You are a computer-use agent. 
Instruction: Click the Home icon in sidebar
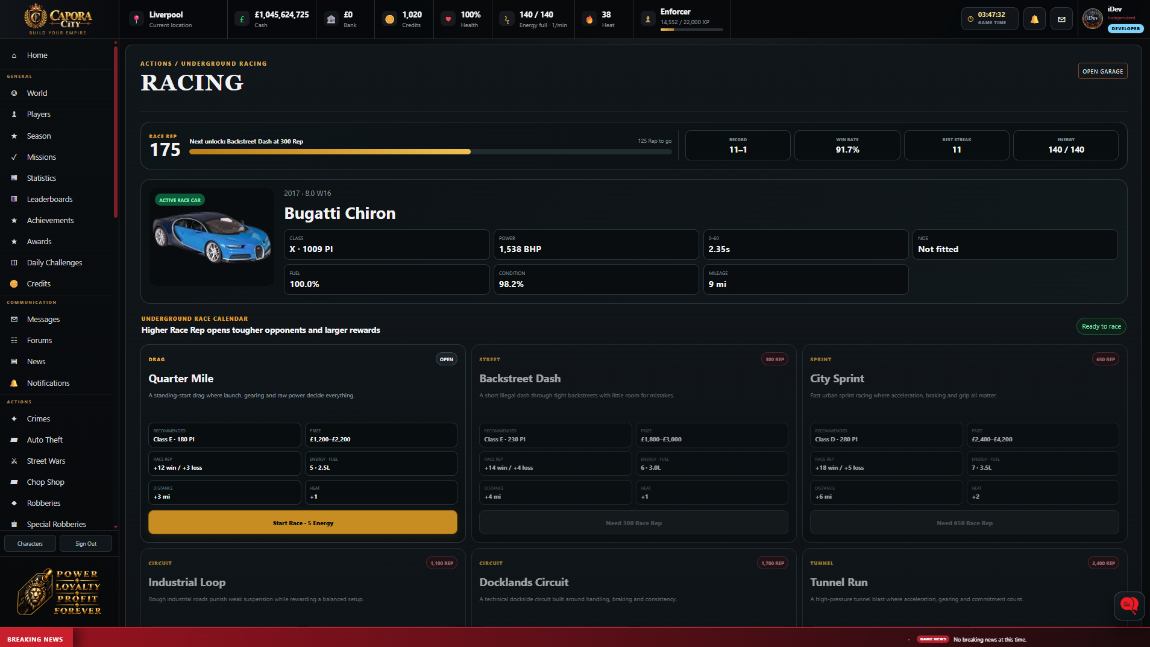[14, 55]
